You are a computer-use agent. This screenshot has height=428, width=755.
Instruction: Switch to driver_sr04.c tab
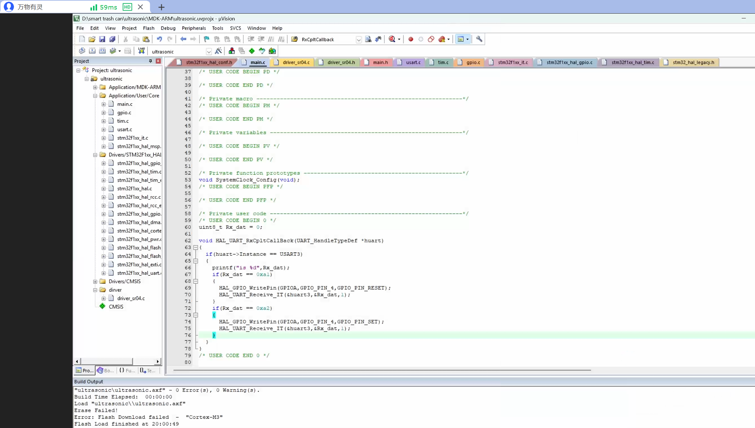point(296,62)
